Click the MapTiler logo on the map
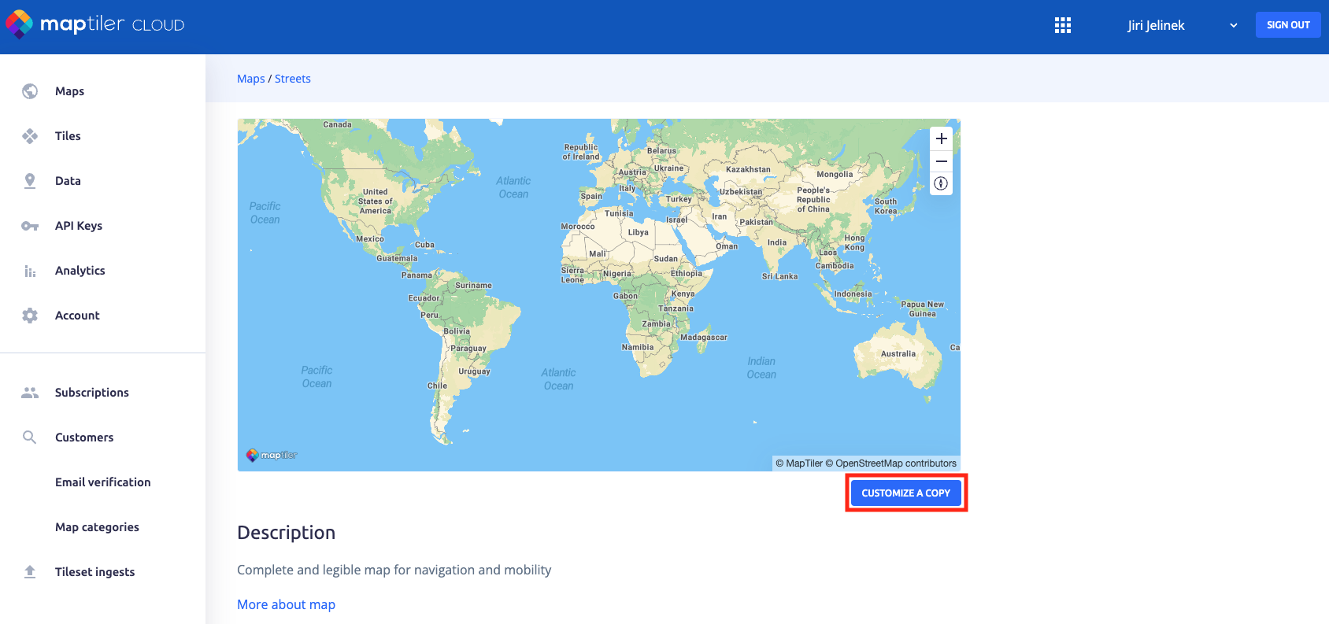The height and width of the screenshot is (624, 1329). click(x=272, y=455)
